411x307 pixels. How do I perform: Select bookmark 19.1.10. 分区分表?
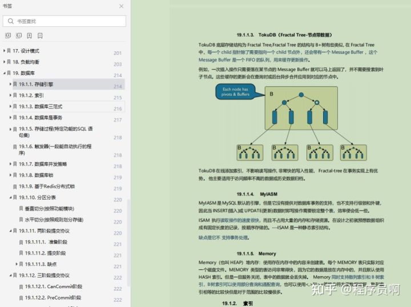tap(37, 197)
